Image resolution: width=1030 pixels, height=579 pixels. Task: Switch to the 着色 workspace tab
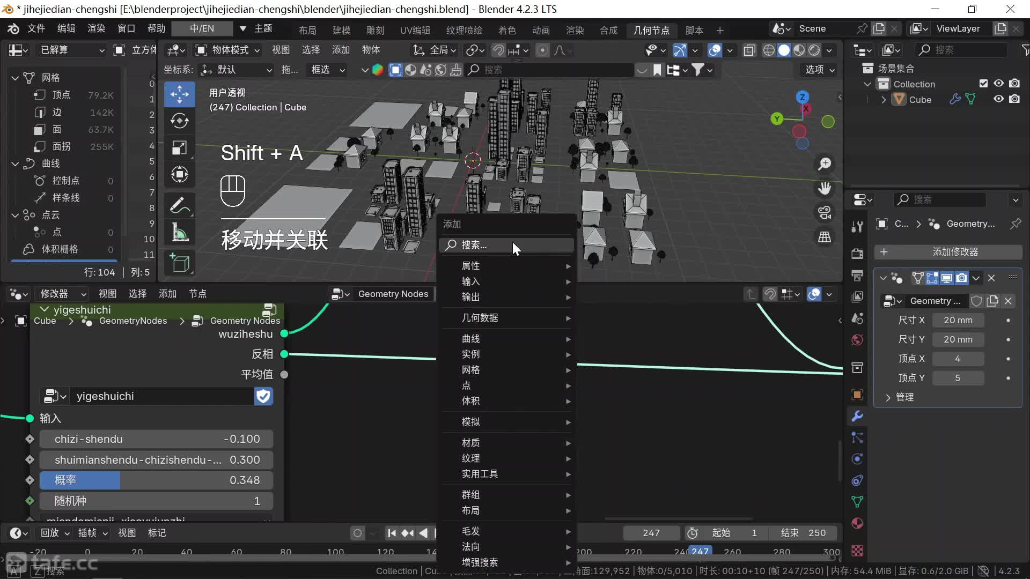(506, 30)
